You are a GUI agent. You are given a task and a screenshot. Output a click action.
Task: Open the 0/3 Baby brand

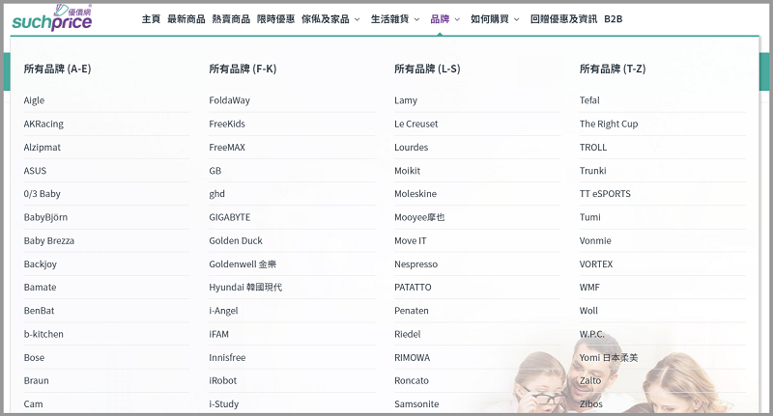(x=42, y=194)
